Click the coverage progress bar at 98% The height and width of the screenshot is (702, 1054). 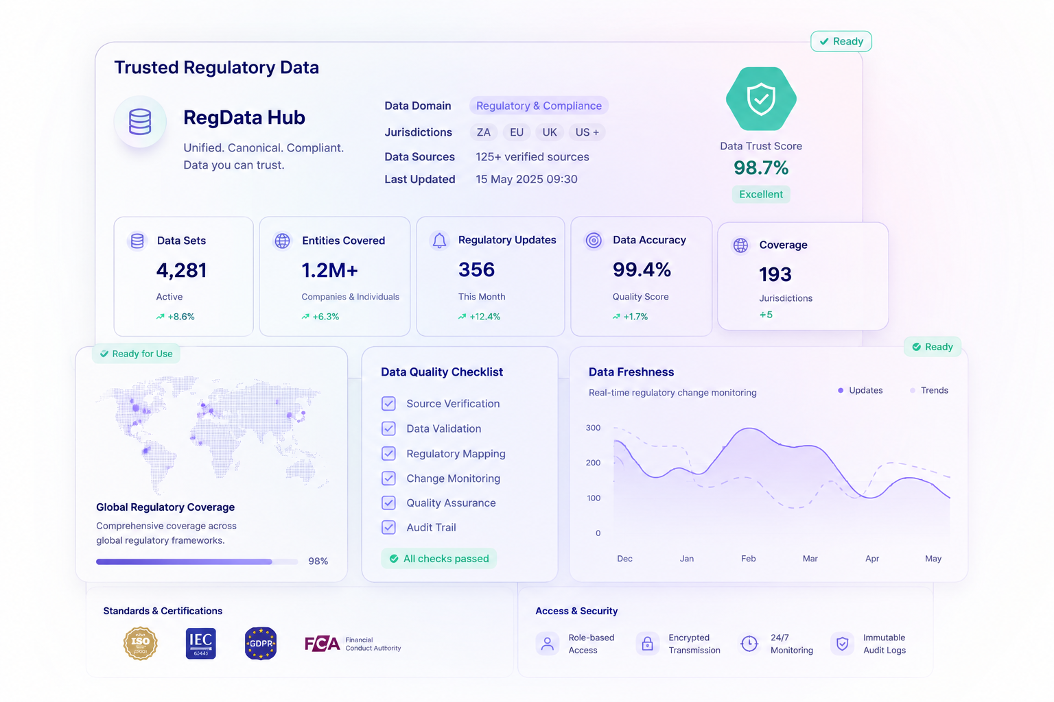coord(197,561)
